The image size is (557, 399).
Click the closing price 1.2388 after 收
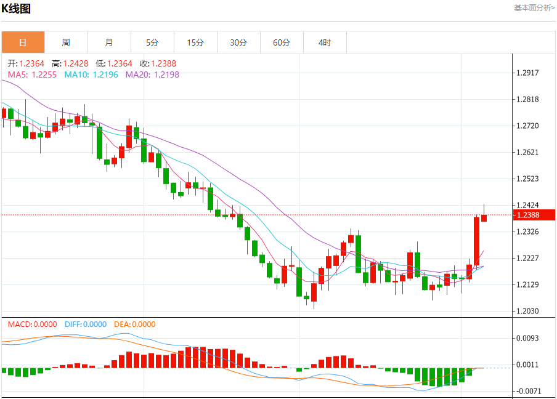coord(164,63)
